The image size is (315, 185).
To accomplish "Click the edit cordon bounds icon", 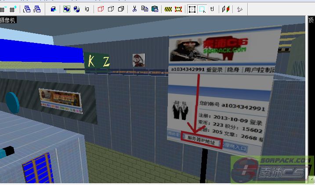I will click(178, 9).
